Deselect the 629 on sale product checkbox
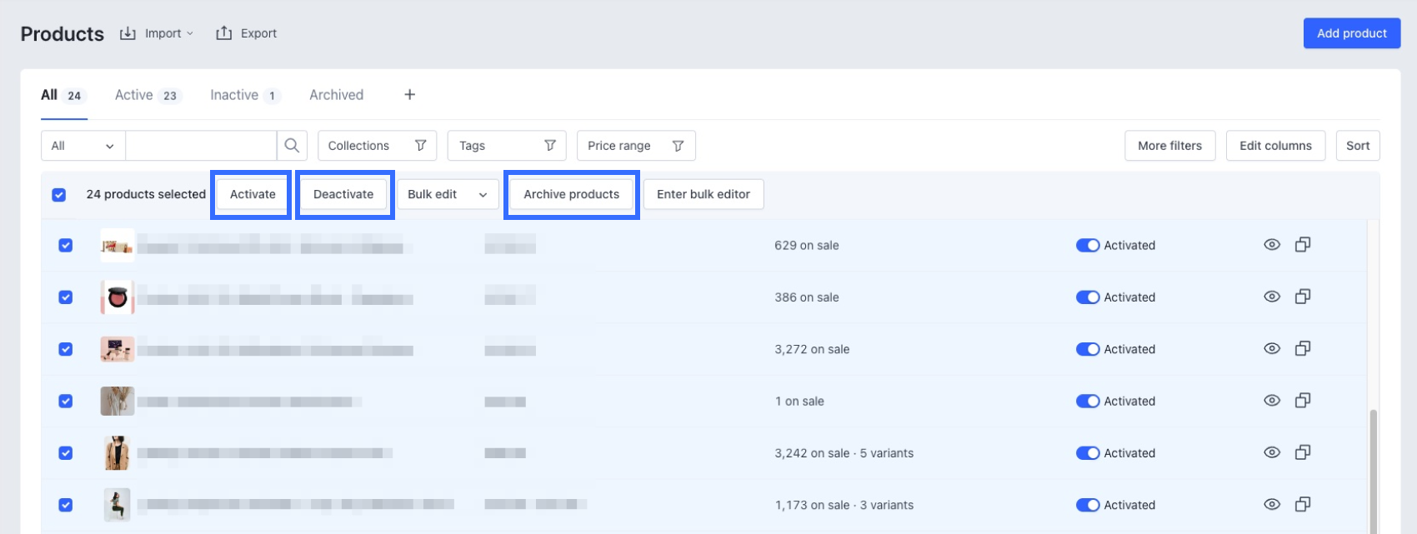1417x534 pixels. click(x=66, y=246)
